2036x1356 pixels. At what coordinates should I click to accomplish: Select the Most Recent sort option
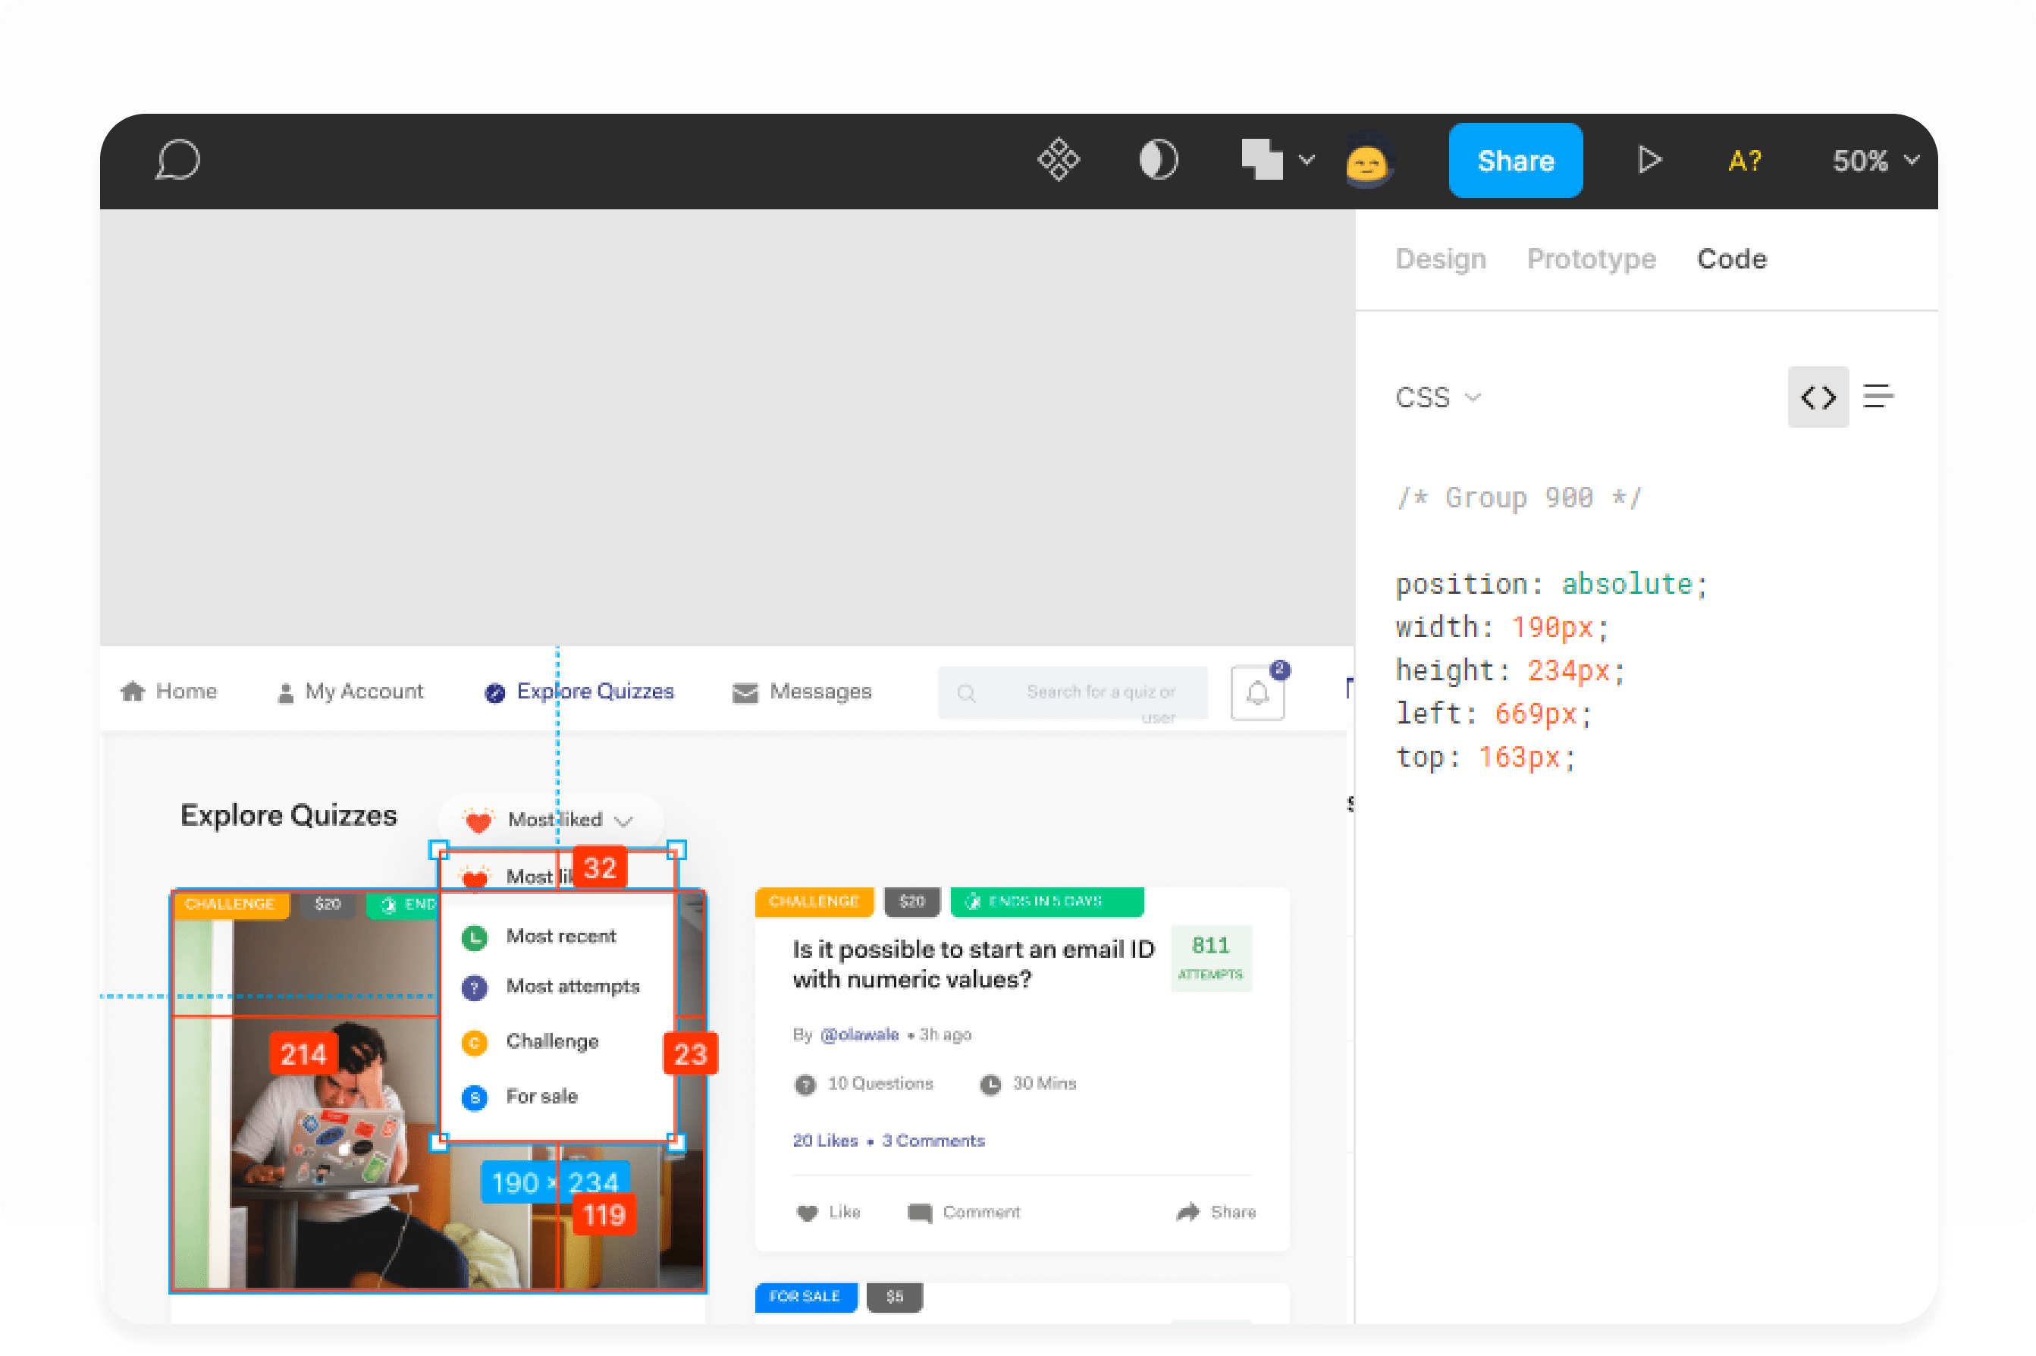click(x=560, y=934)
